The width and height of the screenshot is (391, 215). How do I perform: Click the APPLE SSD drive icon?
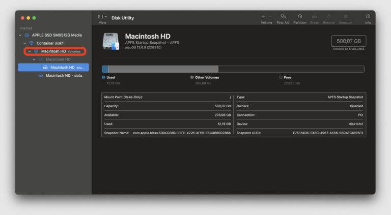point(27,35)
